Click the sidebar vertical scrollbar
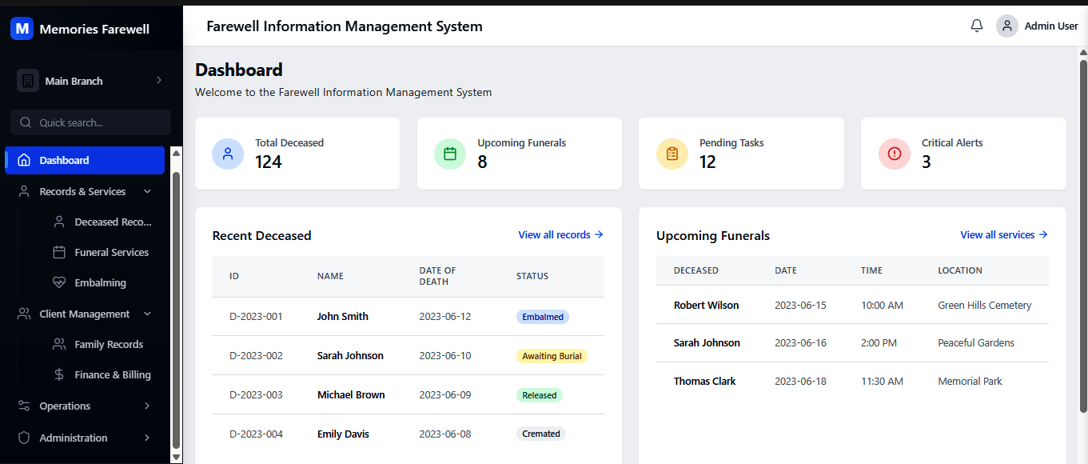This screenshot has height=464, width=1088. [177, 310]
